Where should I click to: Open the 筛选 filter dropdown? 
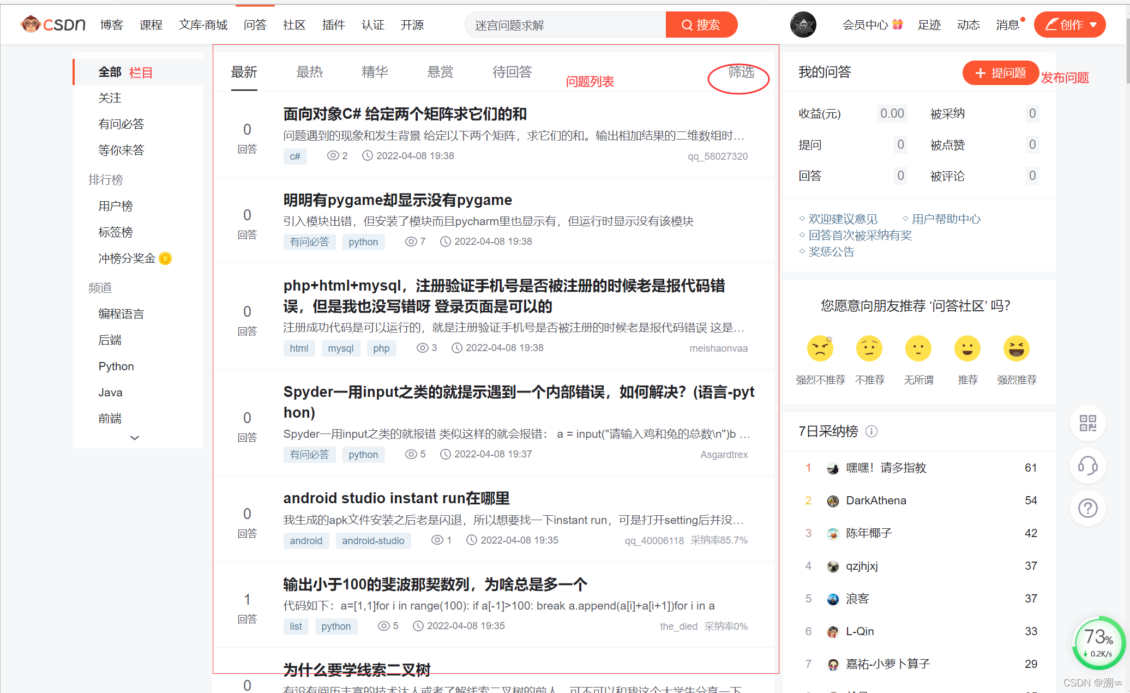click(741, 73)
